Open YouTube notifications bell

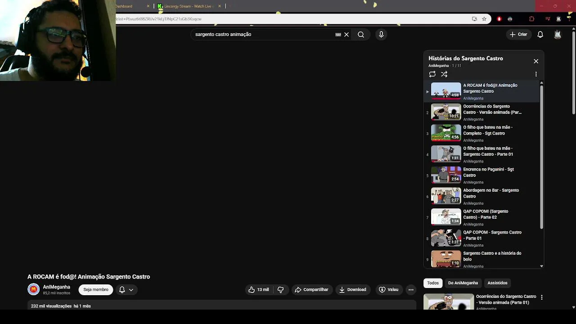(540, 35)
